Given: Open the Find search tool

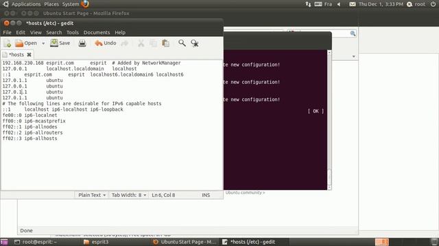Looking at the screenshot, I should click(x=182, y=43).
